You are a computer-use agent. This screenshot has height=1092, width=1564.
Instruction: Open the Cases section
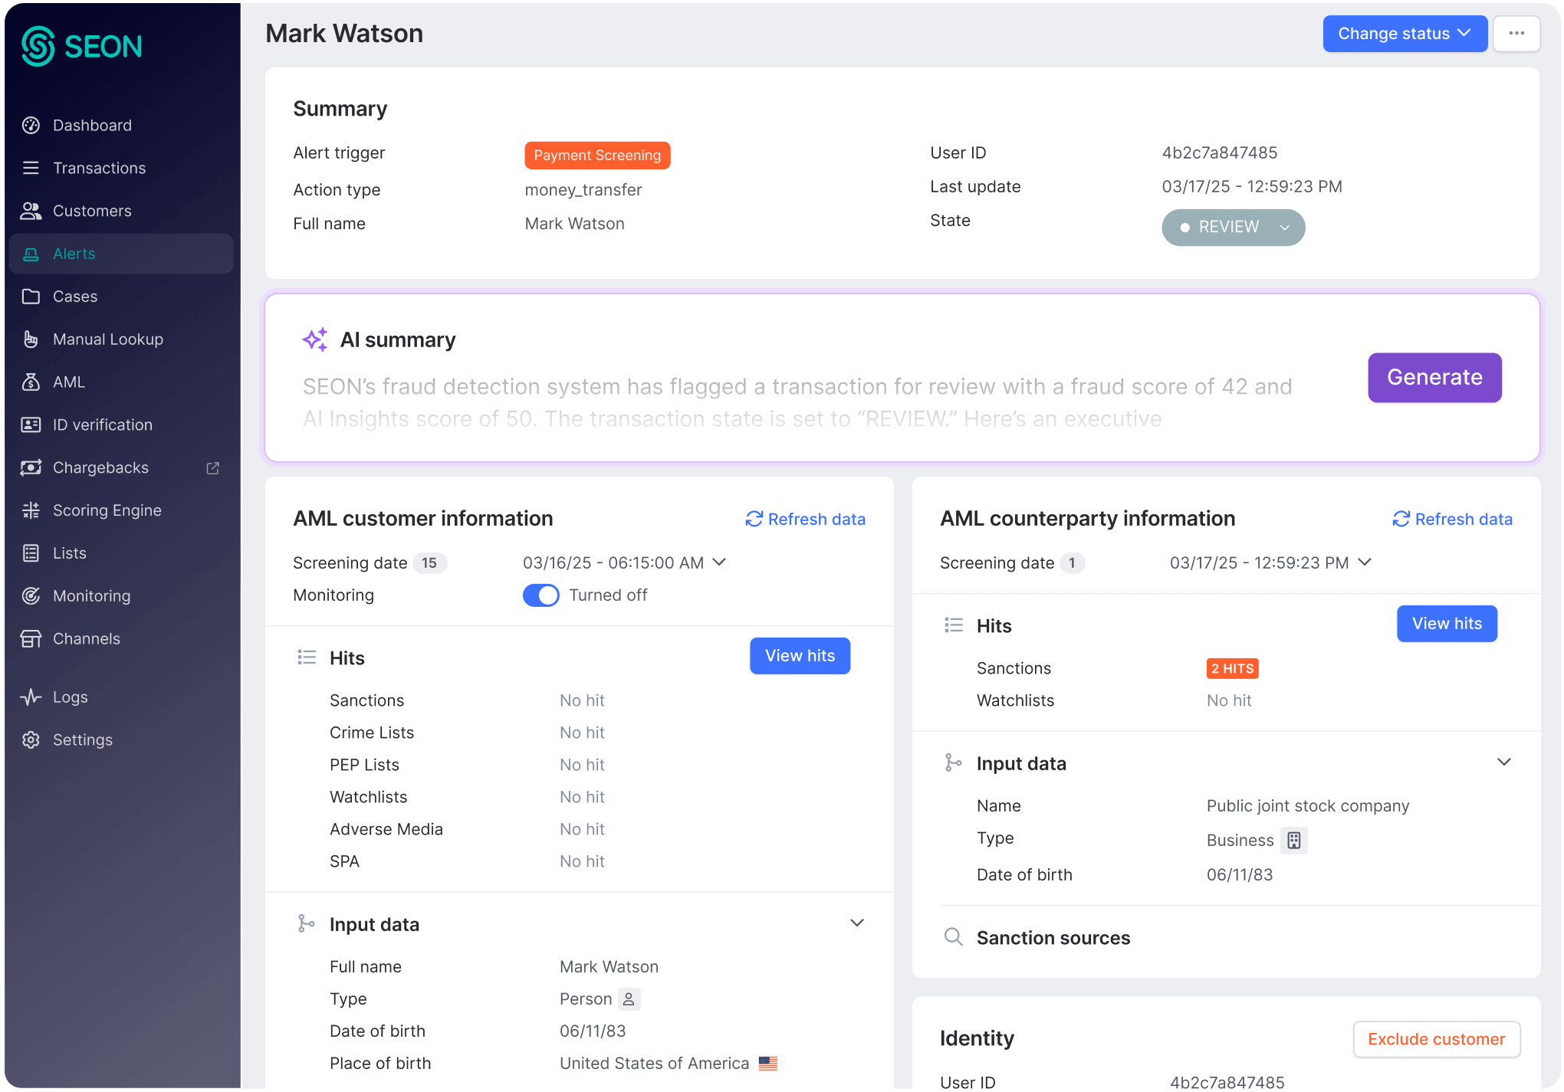coord(76,296)
